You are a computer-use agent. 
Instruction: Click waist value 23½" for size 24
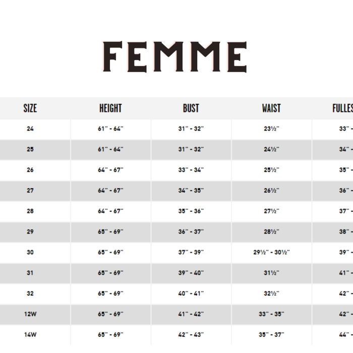pos(271,129)
